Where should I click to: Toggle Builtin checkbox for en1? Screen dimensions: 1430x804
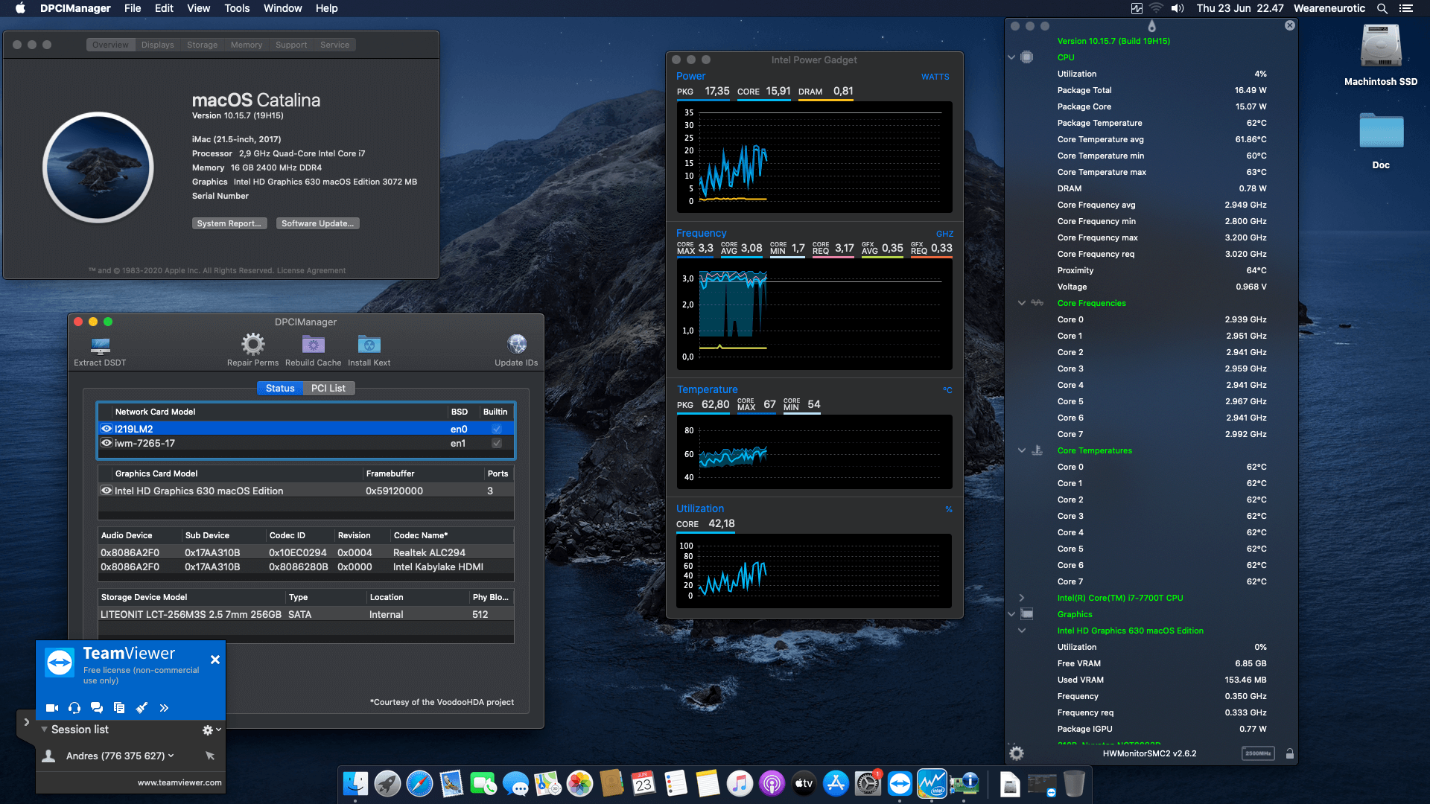click(x=497, y=443)
